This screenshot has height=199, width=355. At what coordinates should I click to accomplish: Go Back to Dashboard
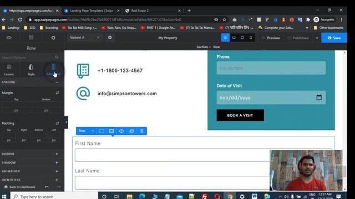(20, 187)
